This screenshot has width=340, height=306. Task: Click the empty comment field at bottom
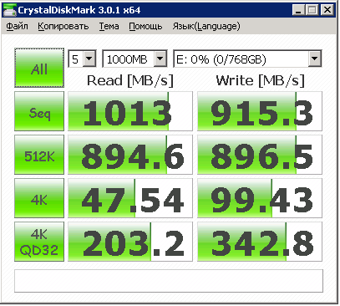(x=169, y=281)
